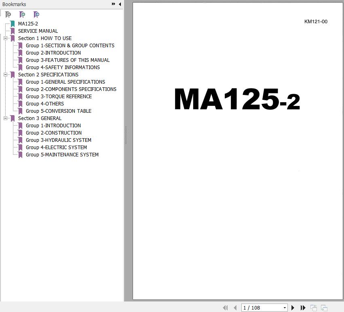Go to the previous page

[235, 308]
